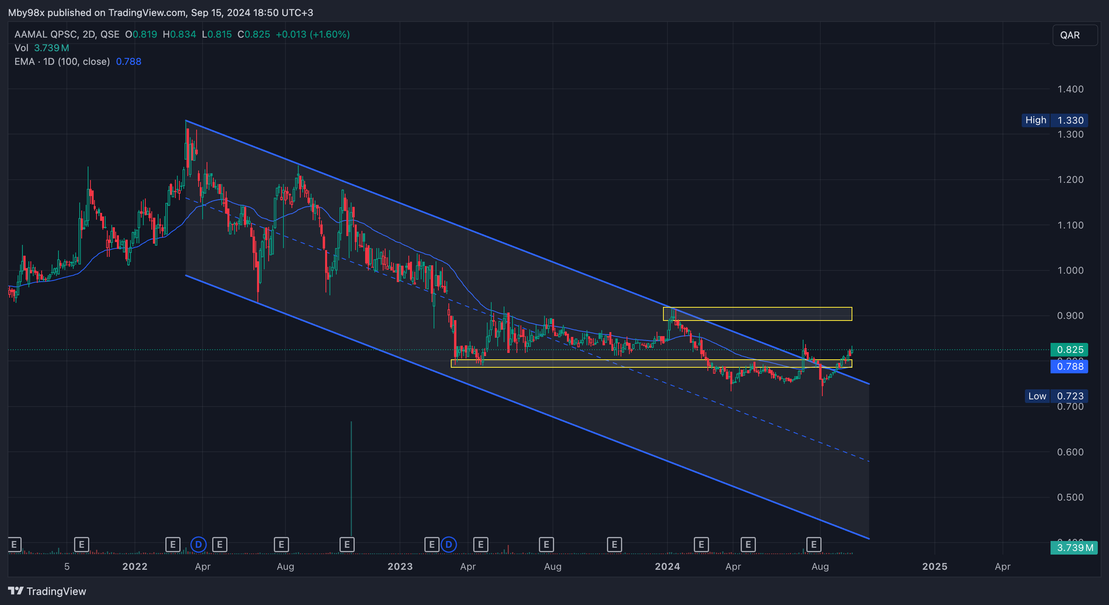This screenshot has width=1109, height=605.
Task: Click the 1.400 price axis label
Action: point(1070,89)
